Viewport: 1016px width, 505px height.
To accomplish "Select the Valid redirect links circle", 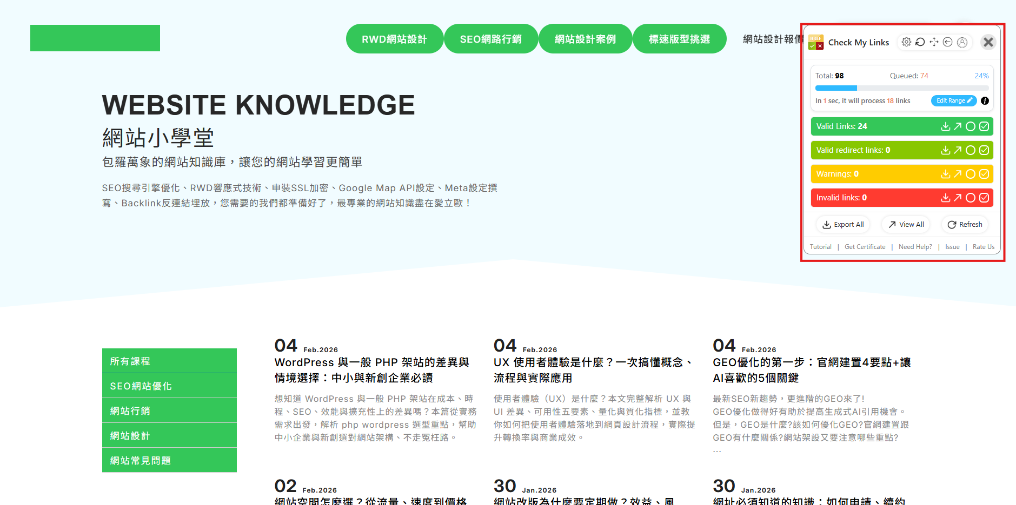I will (971, 150).
